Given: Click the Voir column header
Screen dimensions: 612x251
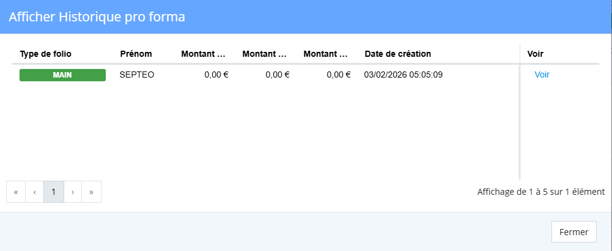Looking at the screenshot, I should 535,54.
